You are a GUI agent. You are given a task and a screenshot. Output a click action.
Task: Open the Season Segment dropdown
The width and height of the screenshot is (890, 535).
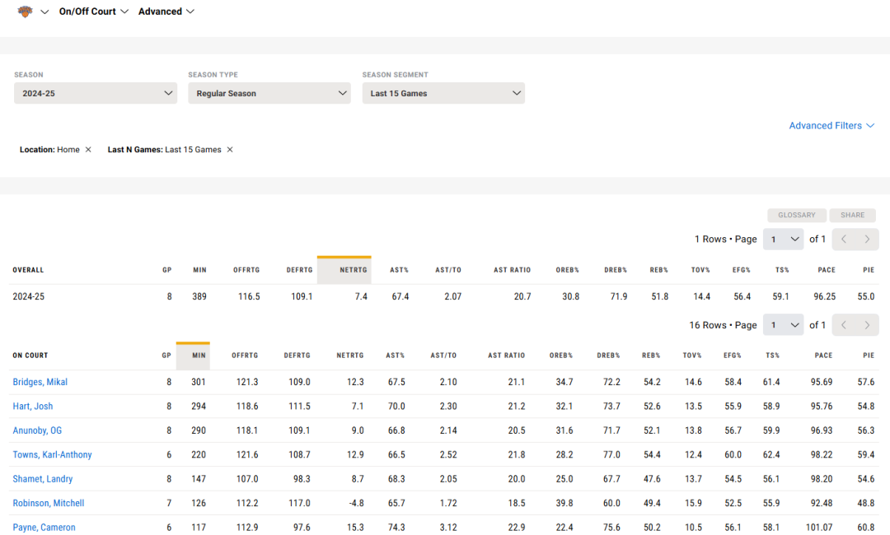pyautogui.click(x=443, y=93)
